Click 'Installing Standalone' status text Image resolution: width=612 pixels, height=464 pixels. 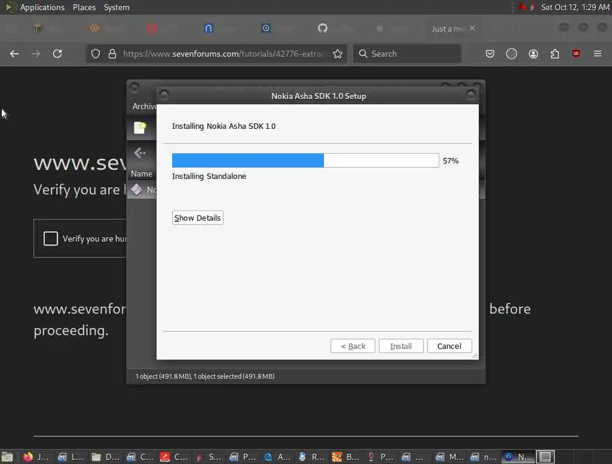(x=209, y=176)
